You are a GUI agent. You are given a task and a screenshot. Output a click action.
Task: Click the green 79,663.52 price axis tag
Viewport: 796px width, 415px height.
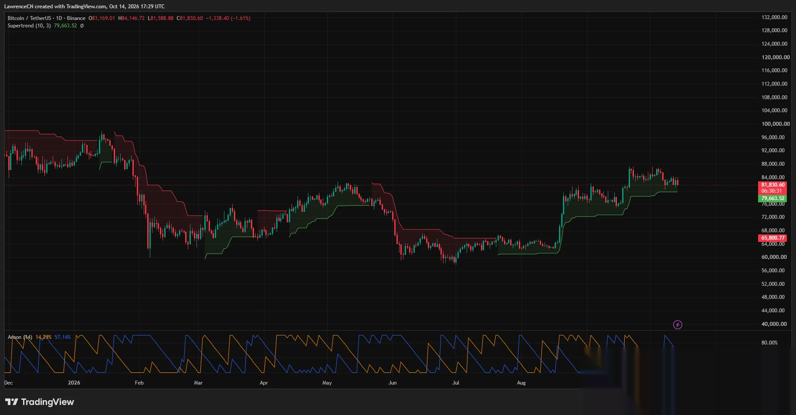[x=772, y=198]
